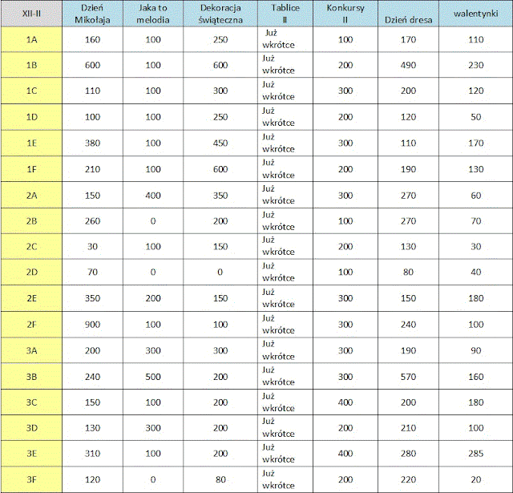The height and width of the screenshot is (493, 513).
Task: Select the 3D row label
Action: [31, 428]
